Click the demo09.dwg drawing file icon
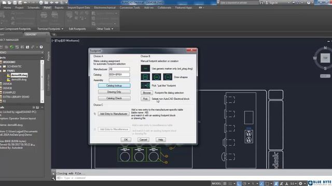 click(x=8, y=80)
